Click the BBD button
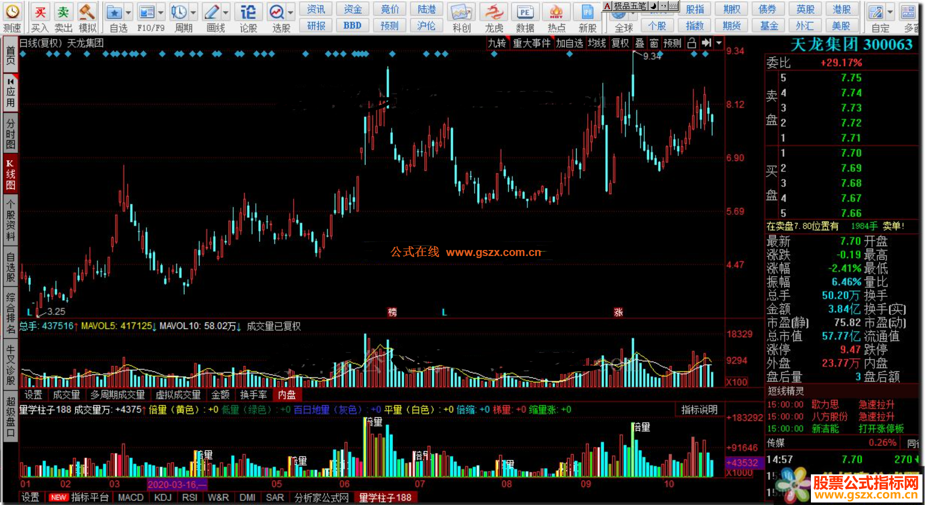925x505 pixels. pyautogui.click(x=352, y=26)
